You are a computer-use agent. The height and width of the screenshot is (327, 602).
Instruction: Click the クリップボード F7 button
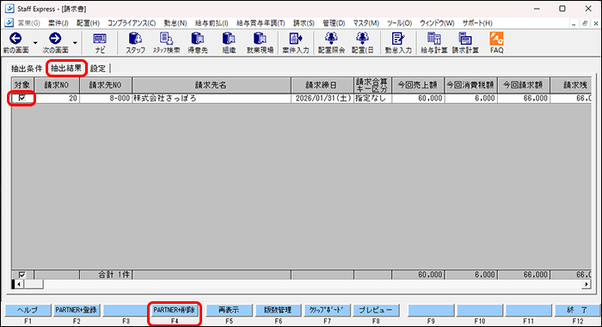(327, 310)
